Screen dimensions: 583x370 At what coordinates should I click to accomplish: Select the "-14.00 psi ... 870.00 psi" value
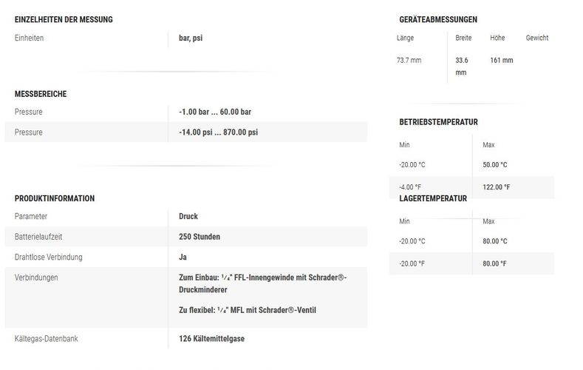click(219, 132)
